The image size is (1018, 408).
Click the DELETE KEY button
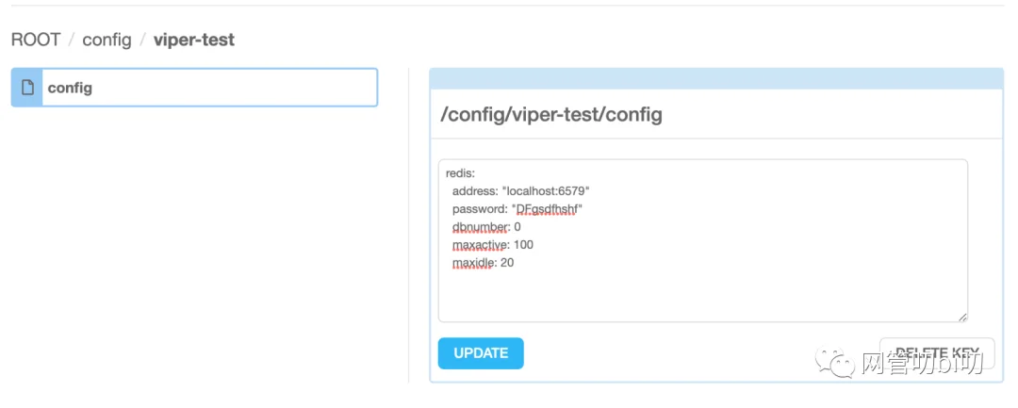(937, 352)
